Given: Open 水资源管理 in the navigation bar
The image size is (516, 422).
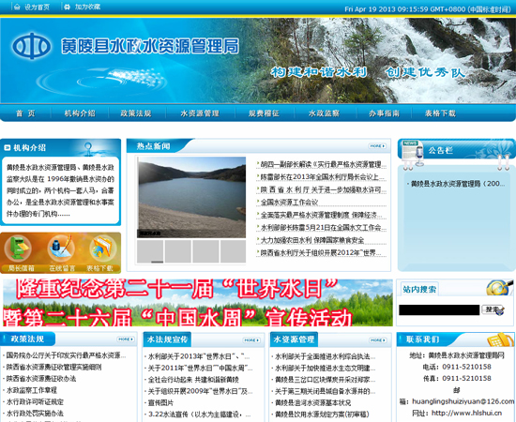Looking at the screenshot, I should point(200,113).
